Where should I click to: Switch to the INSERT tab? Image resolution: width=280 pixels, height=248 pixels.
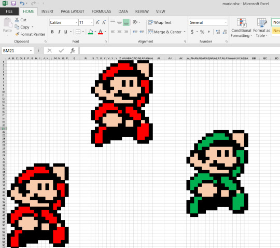(x=47, y=11)
